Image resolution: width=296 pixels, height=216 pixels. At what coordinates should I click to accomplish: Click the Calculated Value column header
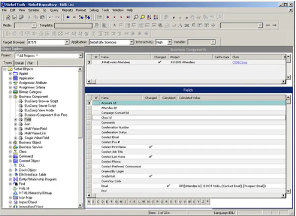pos(231,98)
